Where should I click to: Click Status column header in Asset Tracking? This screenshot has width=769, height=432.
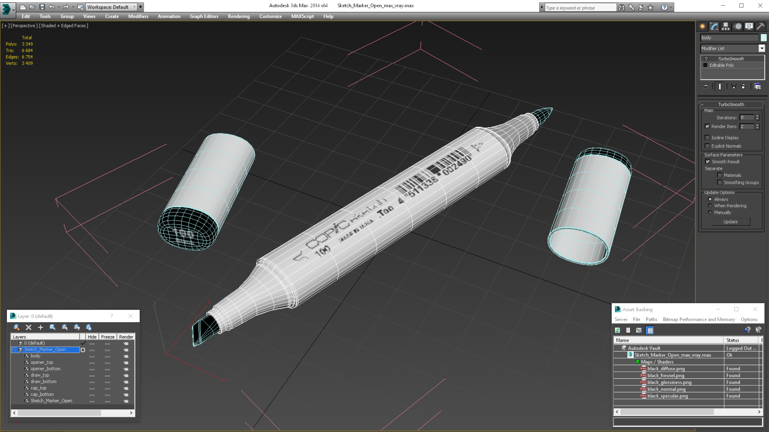tap(741, 340)
